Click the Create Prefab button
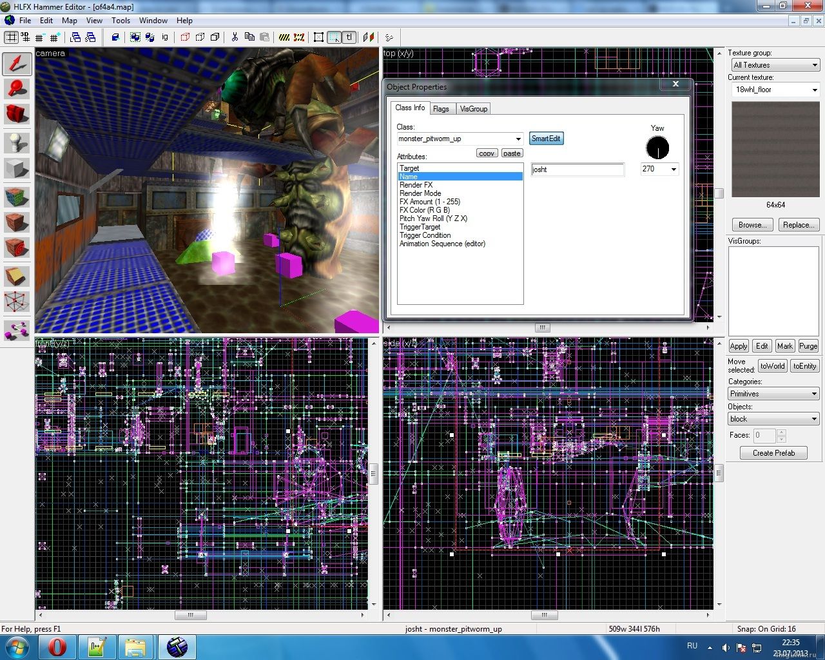Screen dimensions: 825x660 [773, 453]
